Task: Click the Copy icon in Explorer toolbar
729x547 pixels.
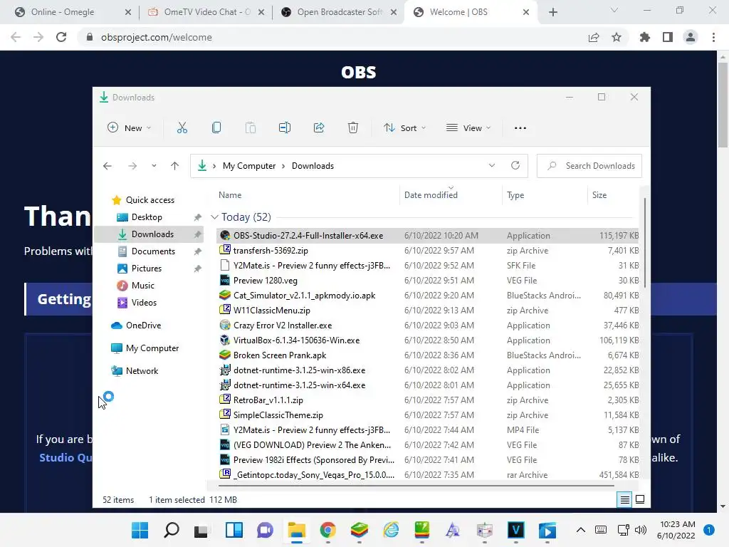Action: click(x=216, y=128)
